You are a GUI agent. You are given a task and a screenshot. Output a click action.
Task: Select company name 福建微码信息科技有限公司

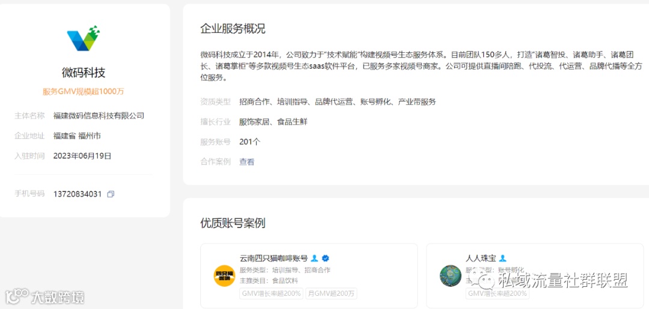point(99,116)
